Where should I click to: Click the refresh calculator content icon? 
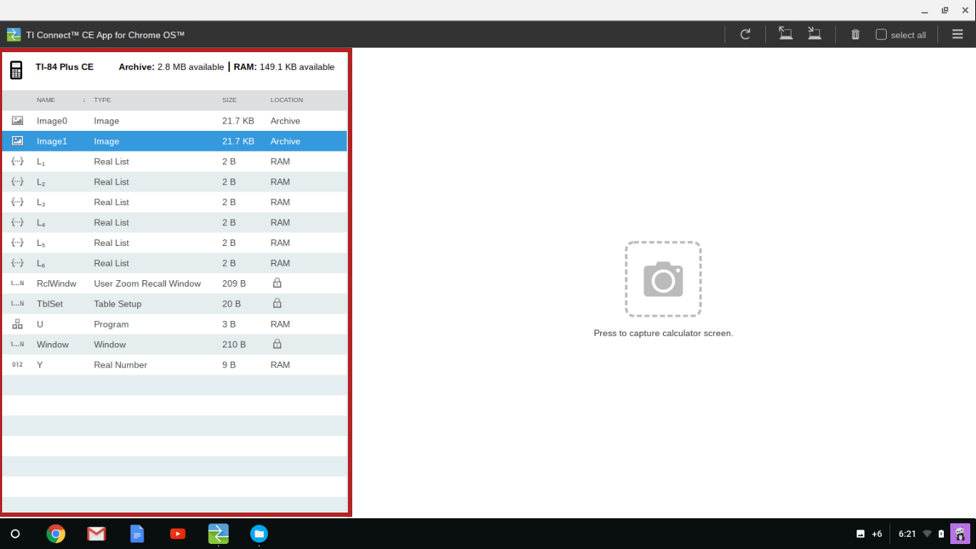click(745, 34)
